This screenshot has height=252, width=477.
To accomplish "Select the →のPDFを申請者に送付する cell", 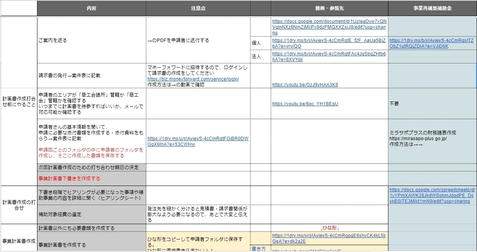I will [x=198, y=40].
